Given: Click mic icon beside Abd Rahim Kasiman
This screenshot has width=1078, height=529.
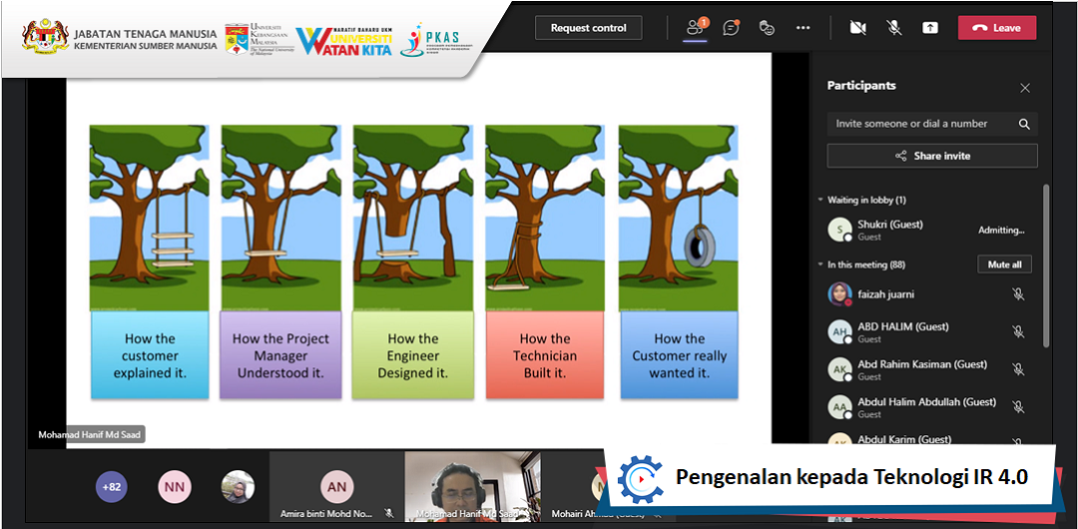Looking at the screenshot, I should [x=1018, y=369].
